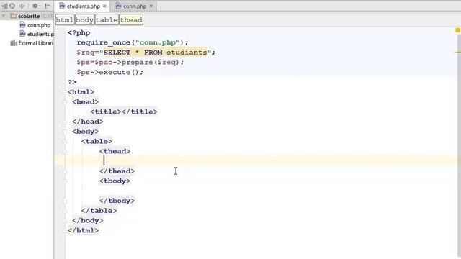The height and width of the screenshot is (259, 461).
Task: Click the yellow warning stripe on the error gutter
Action: click(x=458, y=53)
